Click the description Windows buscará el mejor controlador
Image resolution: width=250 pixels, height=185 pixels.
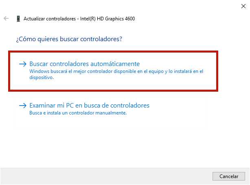(x=116, y=74)
